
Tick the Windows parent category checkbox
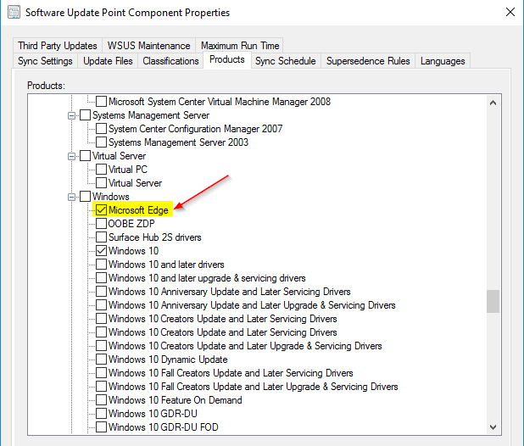[86, 197]
